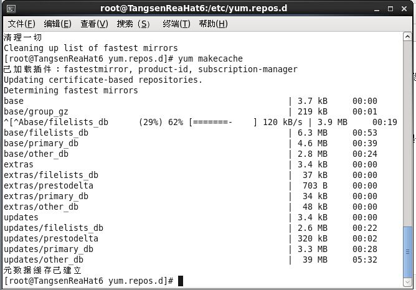Click the cursor at the last prompt

[181, 281]
